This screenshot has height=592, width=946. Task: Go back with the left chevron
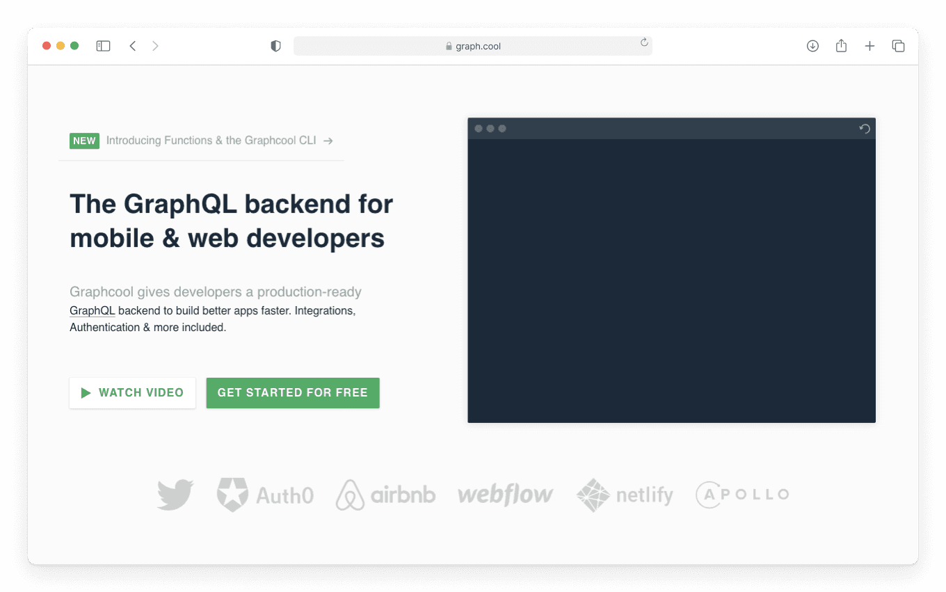(x=132, y=46)
